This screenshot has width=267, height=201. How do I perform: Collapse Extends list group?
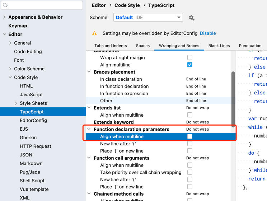(x=89, y=107)
